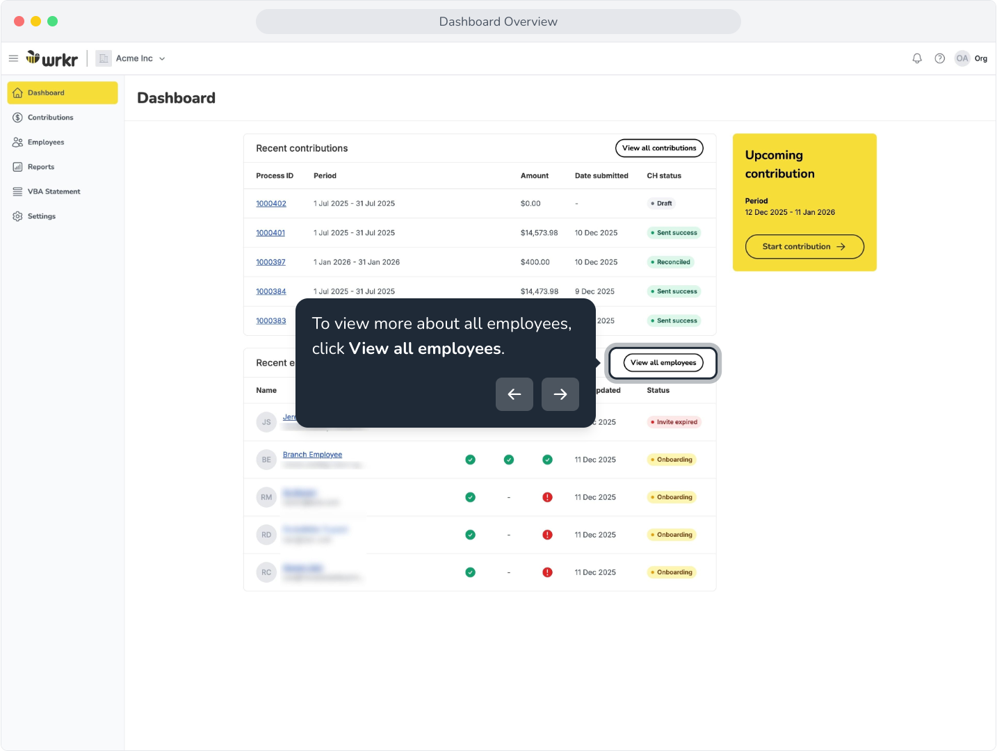Click View all employees button
Screen dimensions: 997x751
pyautogui.click(x=663, y=363)
